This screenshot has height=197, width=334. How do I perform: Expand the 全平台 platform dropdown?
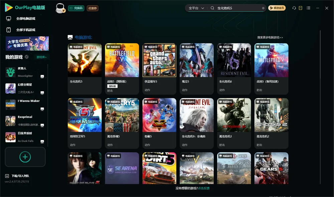pos(196,8)
